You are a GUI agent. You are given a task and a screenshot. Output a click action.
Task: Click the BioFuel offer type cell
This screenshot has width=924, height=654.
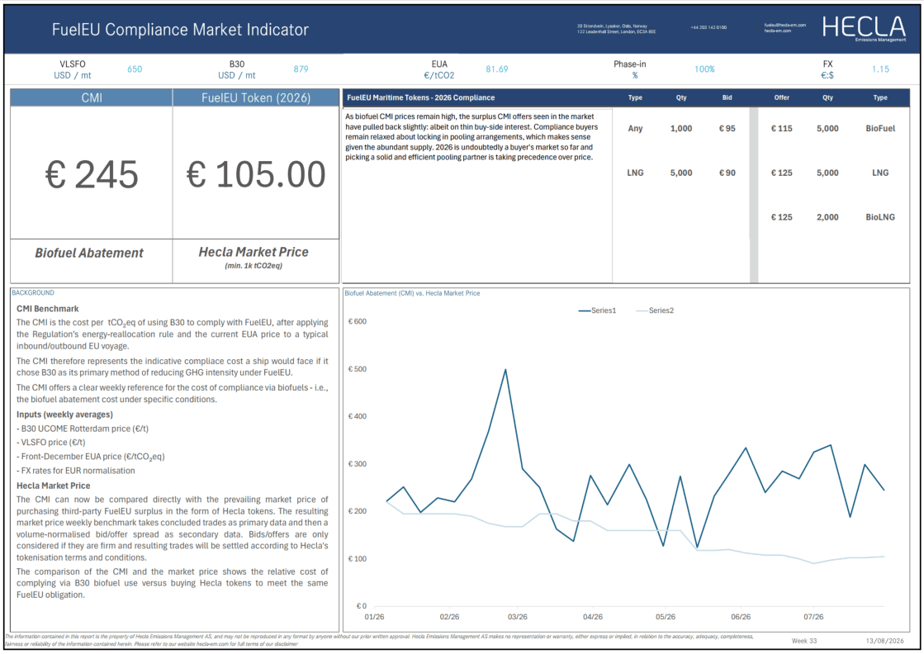(x=880, y=129)
